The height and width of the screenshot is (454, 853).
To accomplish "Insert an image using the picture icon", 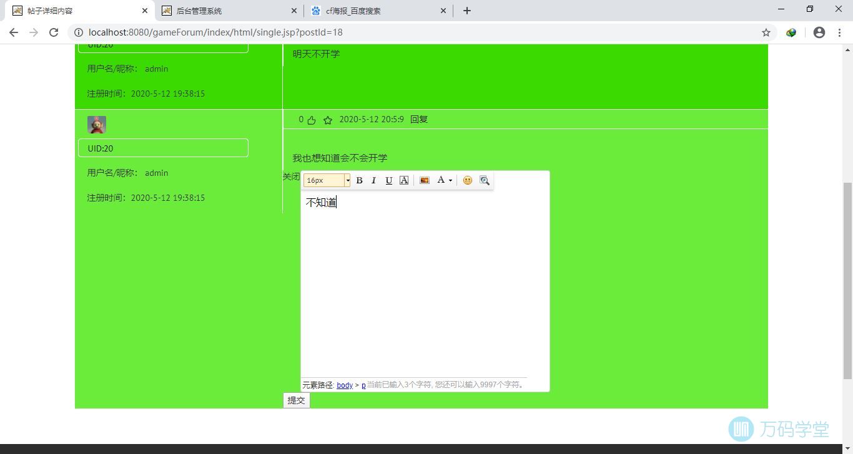I will point(425,180).
